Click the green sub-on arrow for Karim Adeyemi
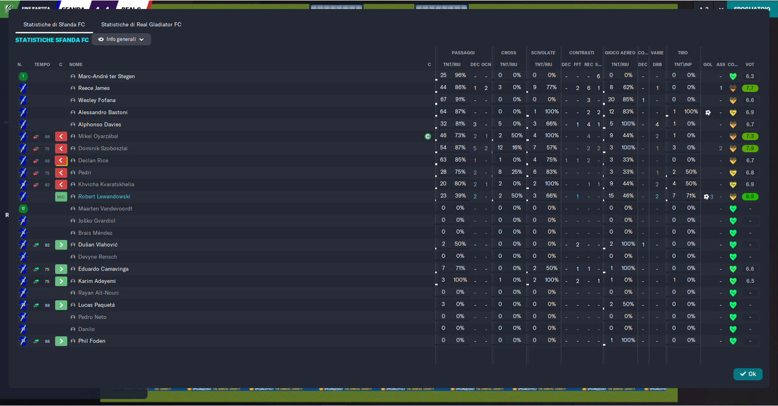 pos(61,281)
